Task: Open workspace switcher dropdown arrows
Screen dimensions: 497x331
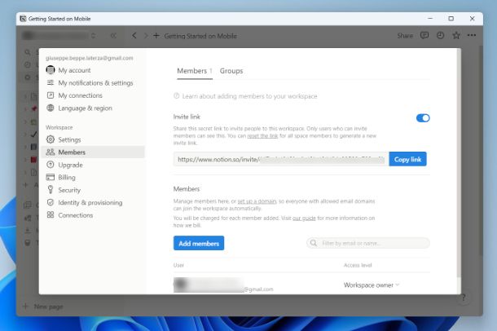Action: pyautogui.click(x=93, y=36)
